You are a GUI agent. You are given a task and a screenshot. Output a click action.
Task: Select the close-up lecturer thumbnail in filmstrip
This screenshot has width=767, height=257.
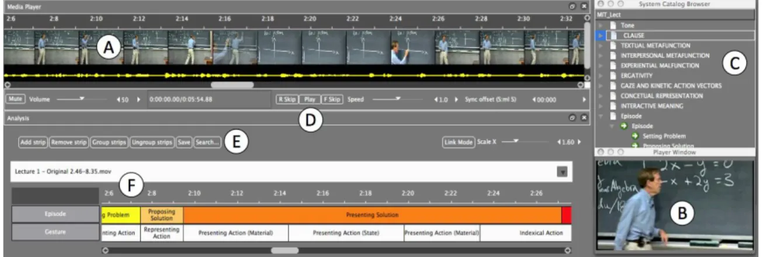412,47
